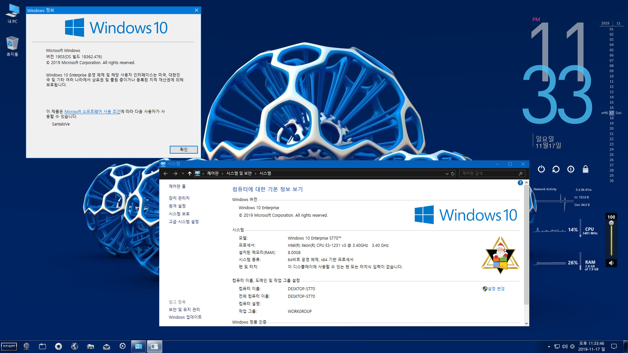Open help with the blue question icon
The width and height of the screenshot is (628, 353).
(520, 183)
